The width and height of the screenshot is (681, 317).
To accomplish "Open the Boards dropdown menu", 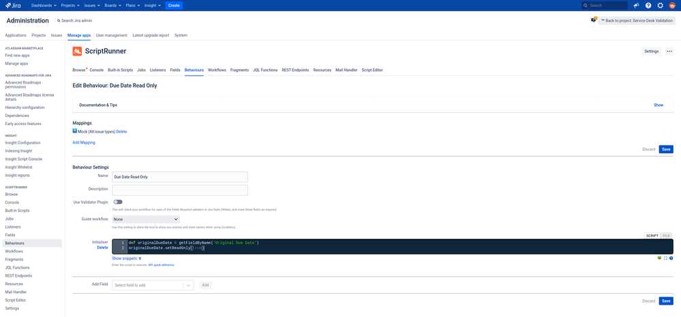I will pyautogui.click(x=113, y=5).
